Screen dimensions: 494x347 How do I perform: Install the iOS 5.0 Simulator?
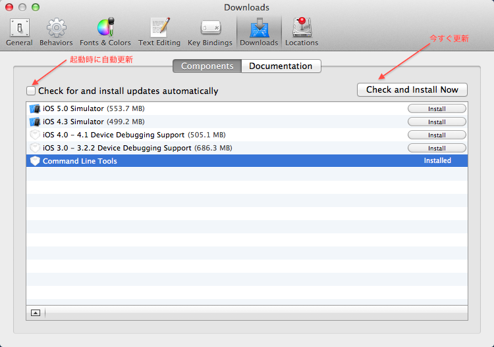point(437,108)
